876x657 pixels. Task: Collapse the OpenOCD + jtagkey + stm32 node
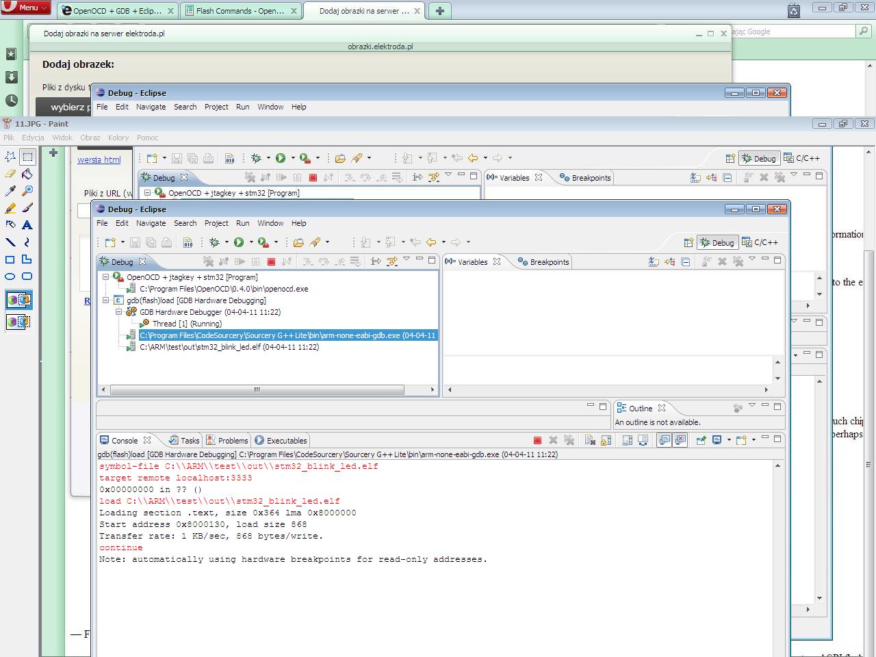pos(106,277)
